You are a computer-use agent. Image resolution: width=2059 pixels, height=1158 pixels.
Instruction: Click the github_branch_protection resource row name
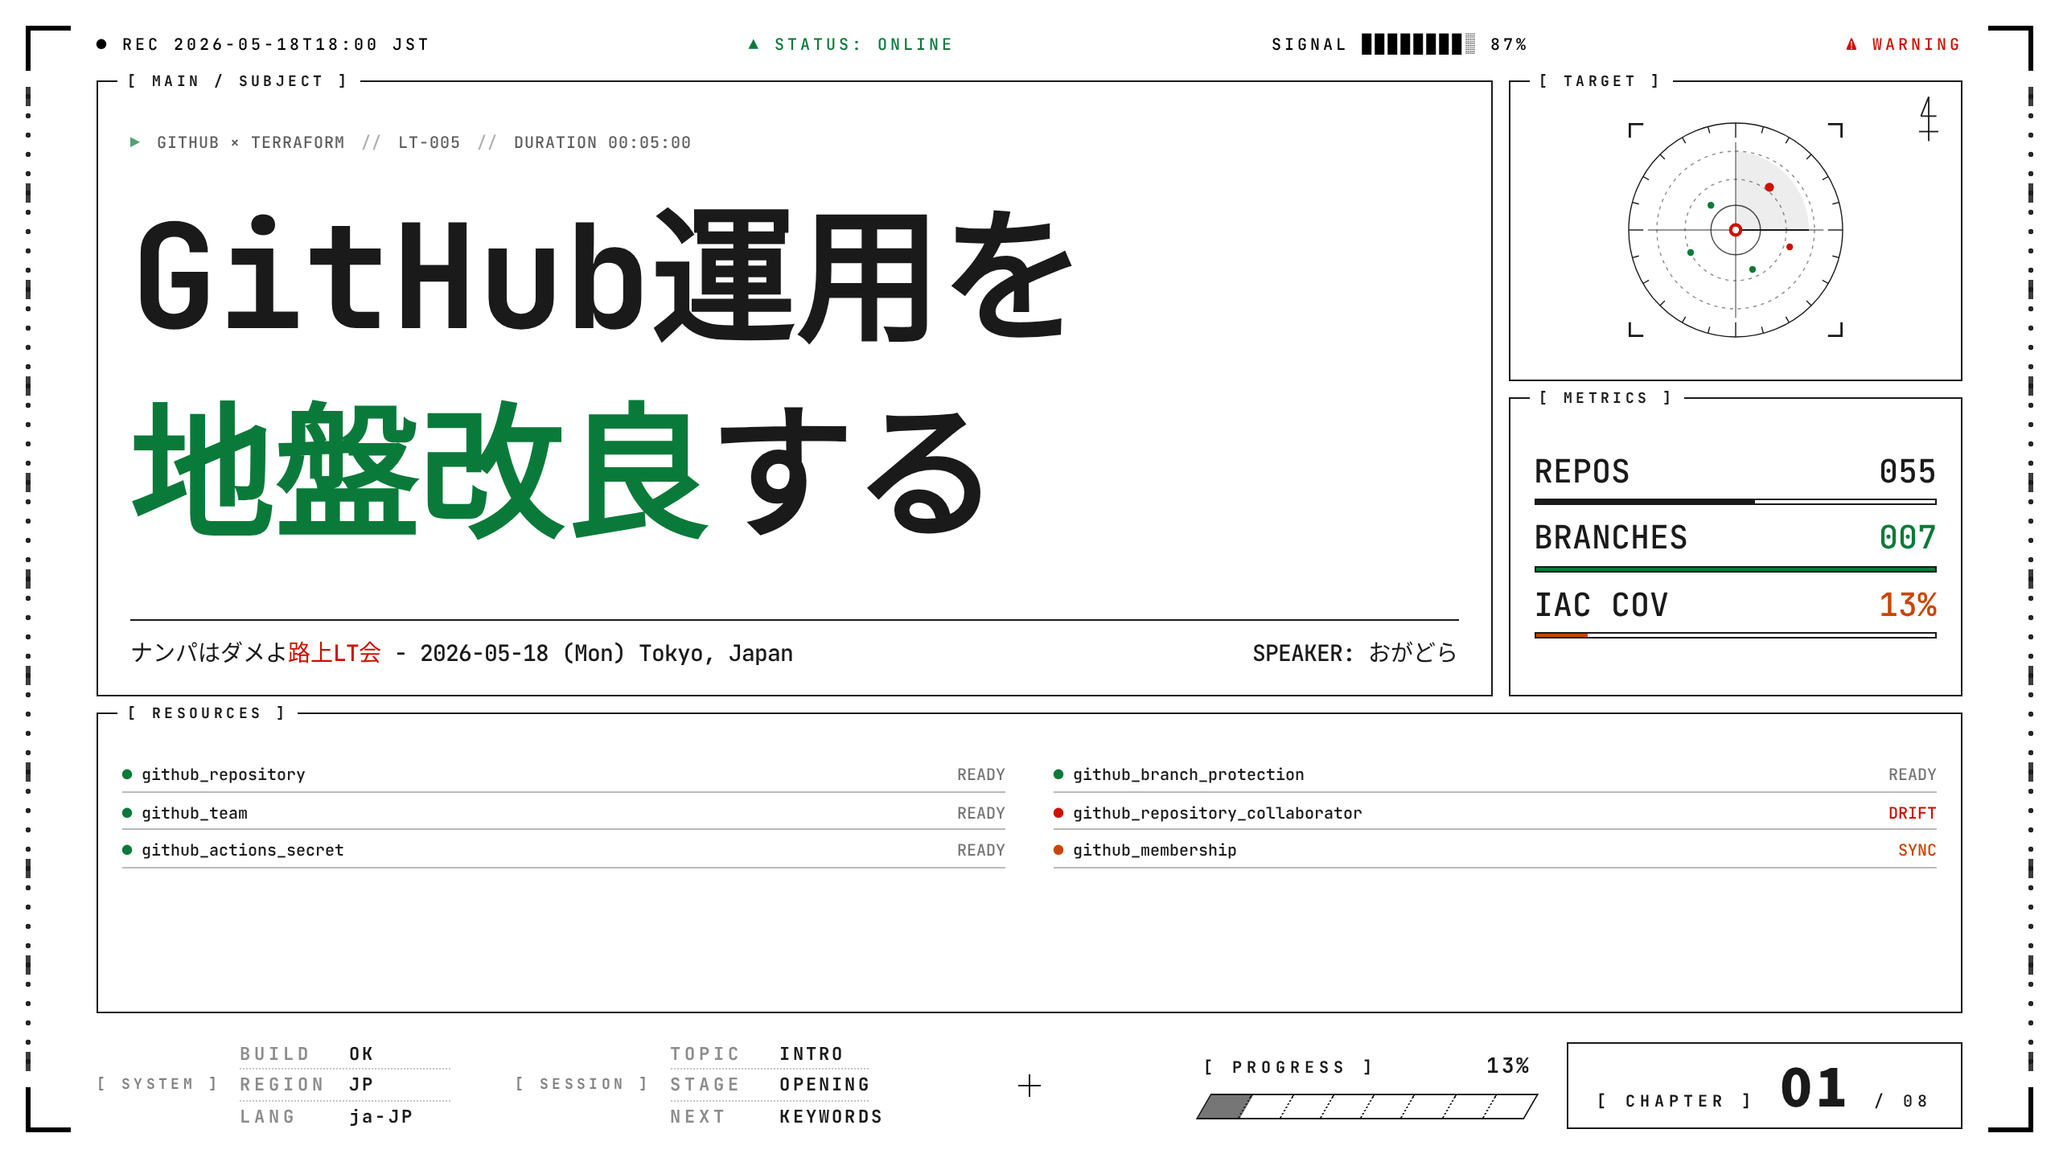[x=1189, y=774]
